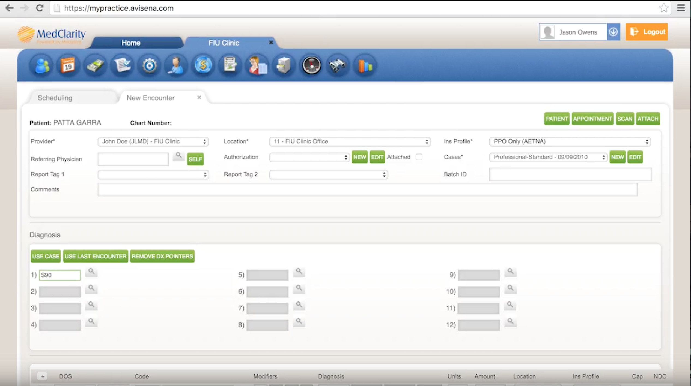Open the settings gear toolbar icon
Image resolution: width=691 pixels, height=386 pixels.
(149, 65)
